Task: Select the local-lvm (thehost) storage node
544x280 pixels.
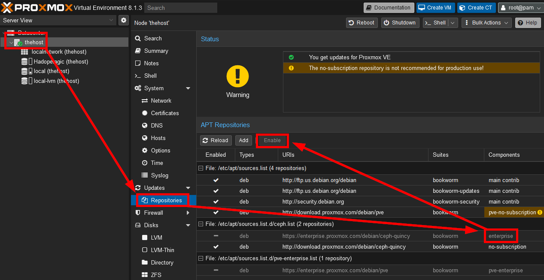Action: point(56,81)
